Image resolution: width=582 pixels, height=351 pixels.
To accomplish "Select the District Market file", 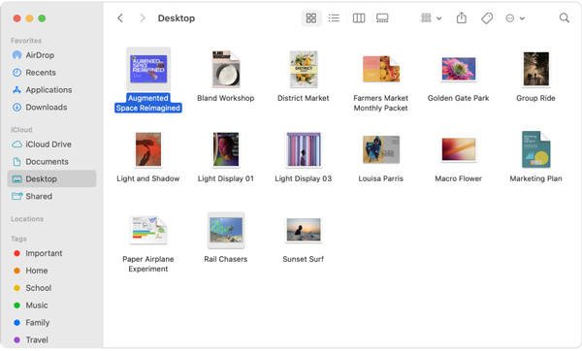I will pos(304,69).
